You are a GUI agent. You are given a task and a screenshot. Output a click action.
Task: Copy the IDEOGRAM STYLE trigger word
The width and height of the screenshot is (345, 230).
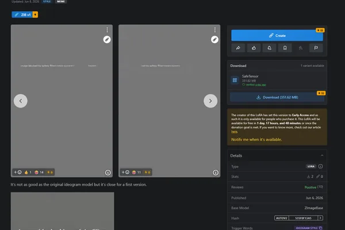click(309, 228)
